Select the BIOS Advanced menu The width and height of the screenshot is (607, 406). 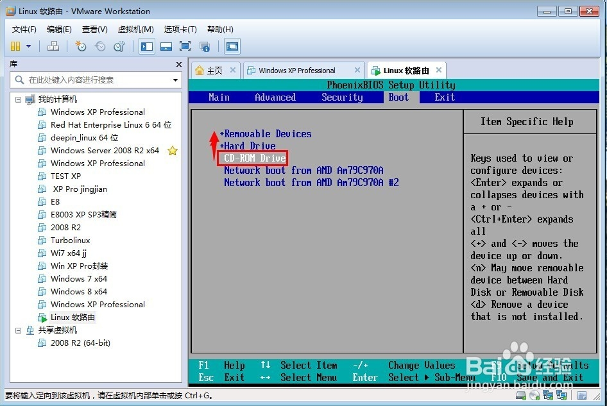coord(275,97)
